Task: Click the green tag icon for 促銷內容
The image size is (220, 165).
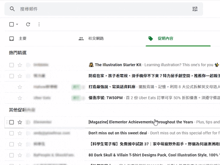Action: pyautogui.click(x=150, y=39)
